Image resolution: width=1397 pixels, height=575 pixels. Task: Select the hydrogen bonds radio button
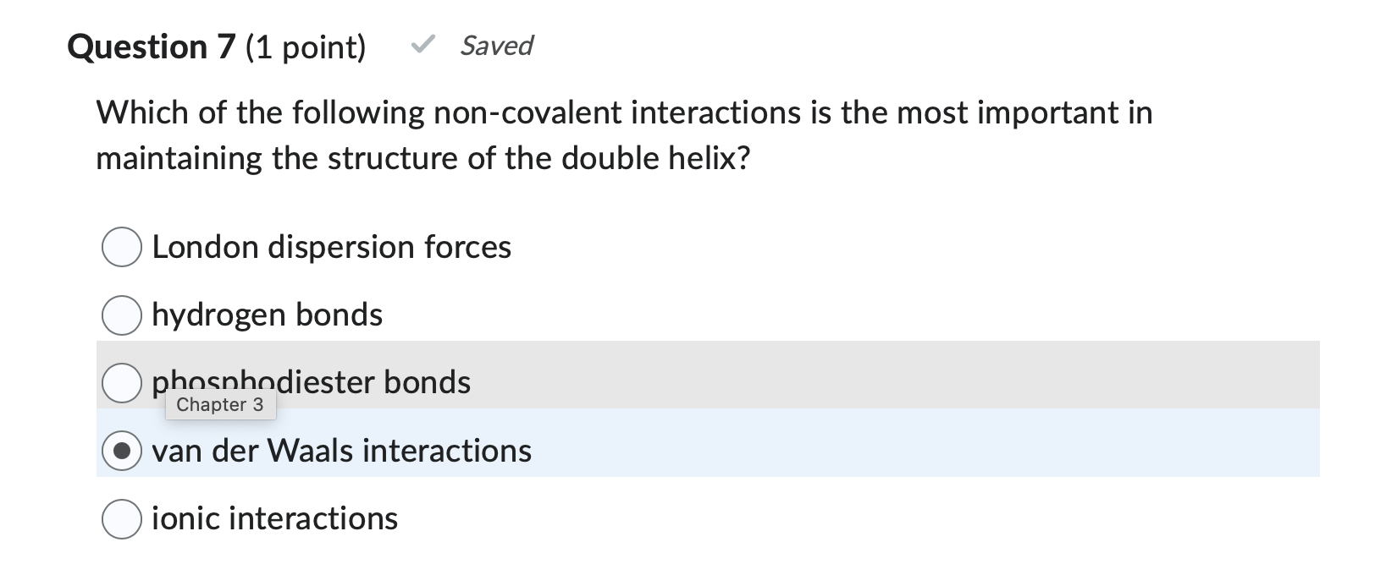click(x=122, y=315)
